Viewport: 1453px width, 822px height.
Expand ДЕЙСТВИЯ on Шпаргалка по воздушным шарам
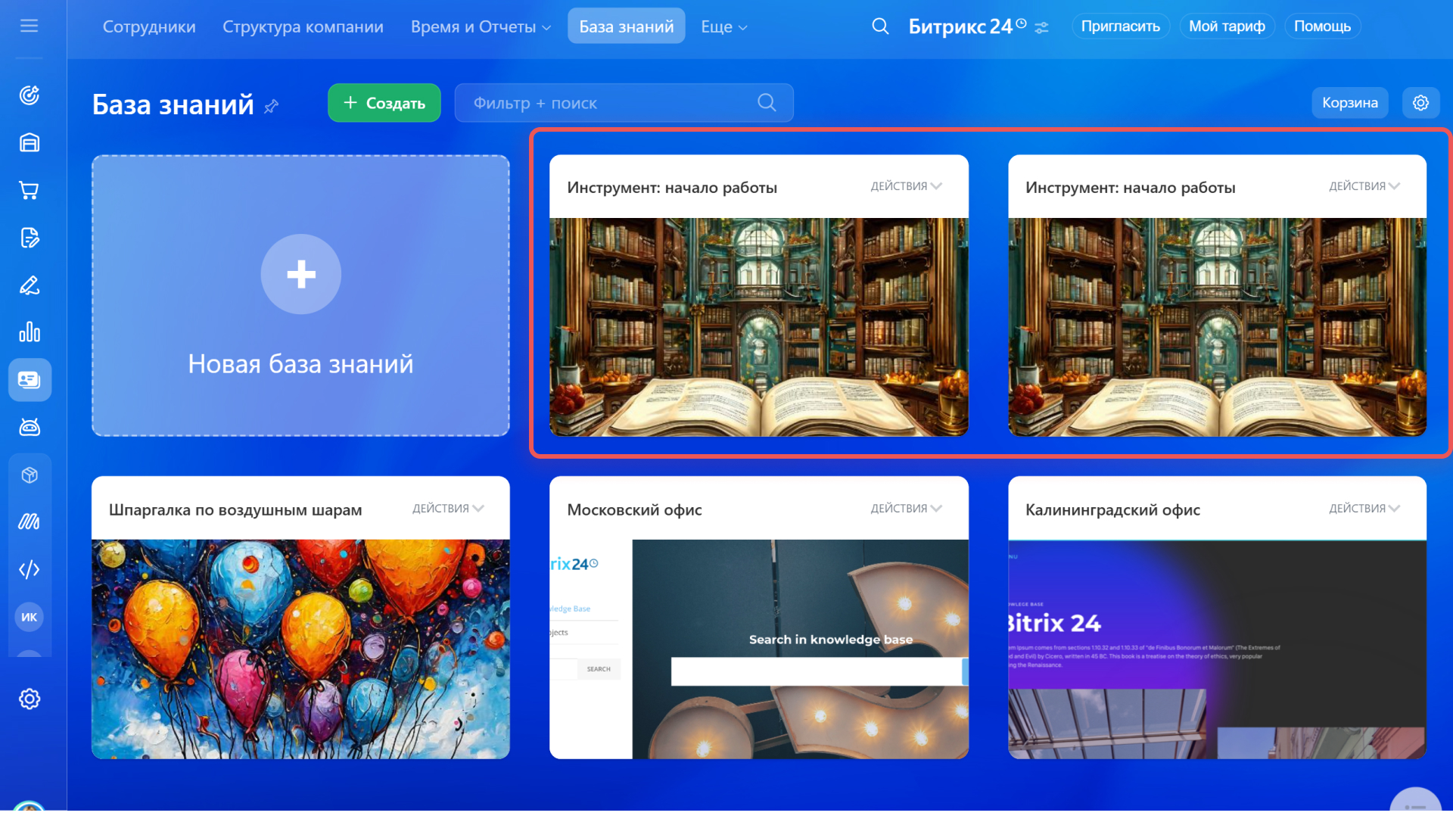point(447,509)
